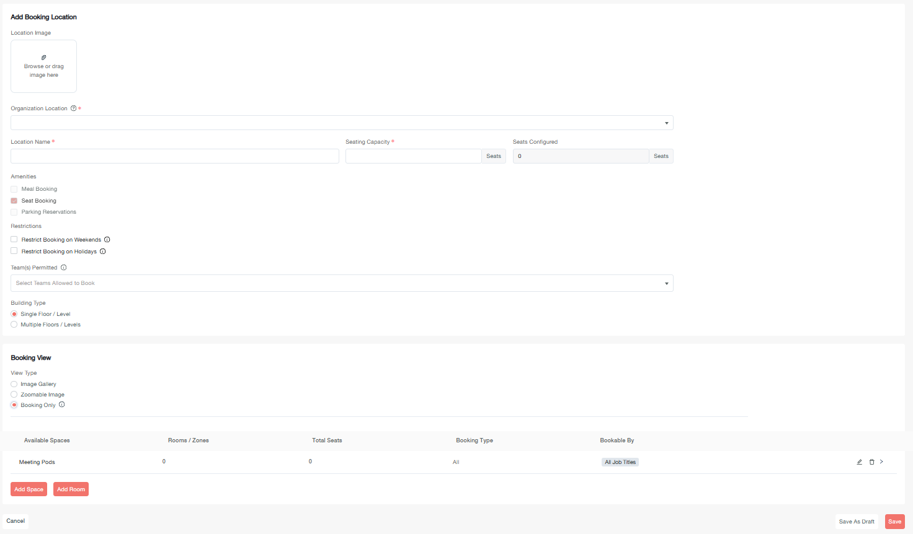Click the Team(s) Permitted info icon

coord(64,268)
